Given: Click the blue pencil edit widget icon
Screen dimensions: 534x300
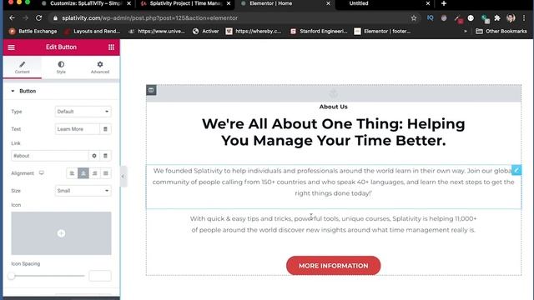Looking at the screenshot, I should (516, 170).
